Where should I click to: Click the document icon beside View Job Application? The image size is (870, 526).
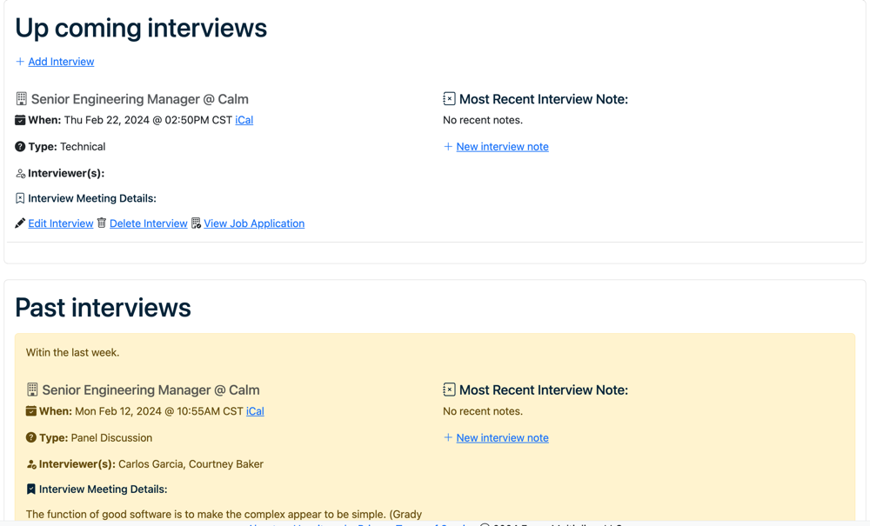pyautogui.click(x=196, y=223)
